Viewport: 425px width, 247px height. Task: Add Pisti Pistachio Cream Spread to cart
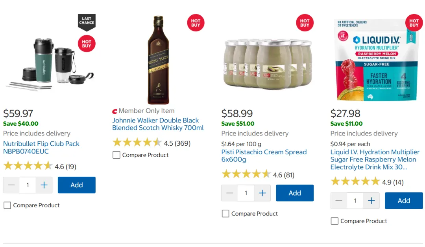point(295,193)
